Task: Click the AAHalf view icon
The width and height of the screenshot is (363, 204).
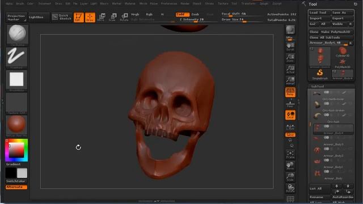Action: click(290, 80)
